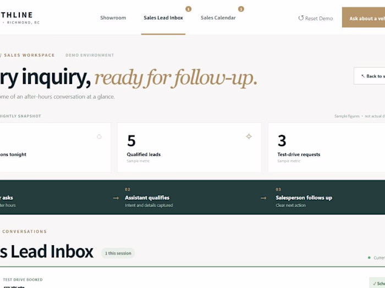
Task: Click the Scheduled status chip
Action: (377, 284)
